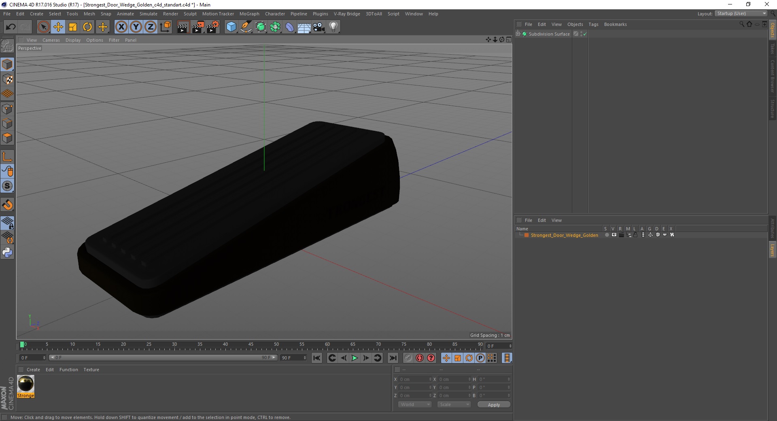Toggle layer visibility eye for Strongest_Door_Wedge_Golden
Image resolution: width=777 pixels, height=421 pixels.
614,235
